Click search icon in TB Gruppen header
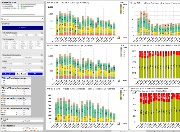Image resolution: width=180 pixels, height=132 pixels. click(42, 39)
